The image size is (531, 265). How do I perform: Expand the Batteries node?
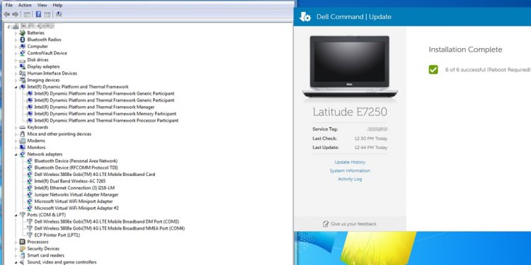click(16, 33)
